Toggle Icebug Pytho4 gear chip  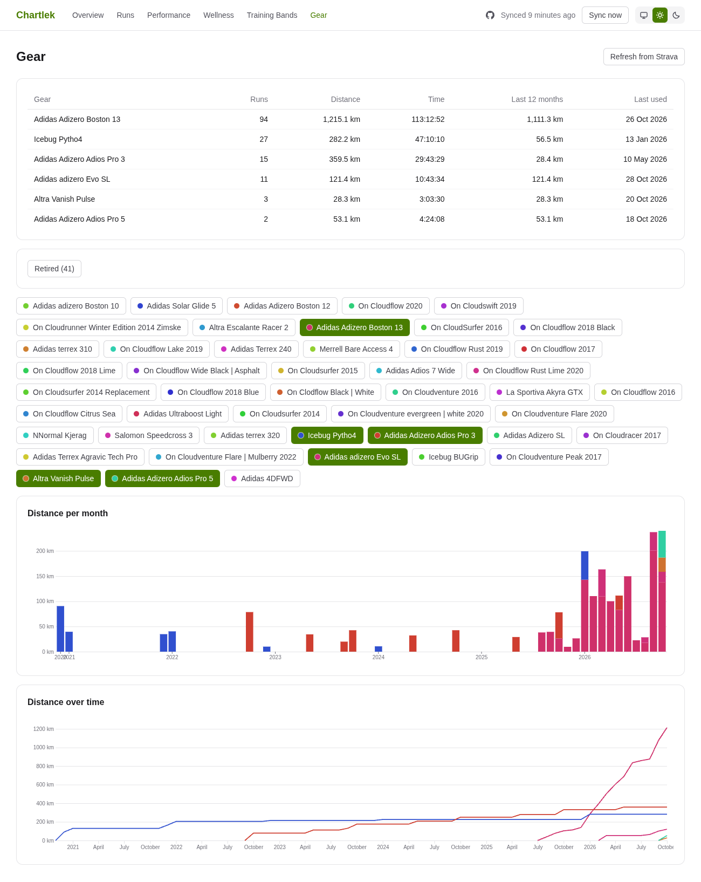pos(327,435)
